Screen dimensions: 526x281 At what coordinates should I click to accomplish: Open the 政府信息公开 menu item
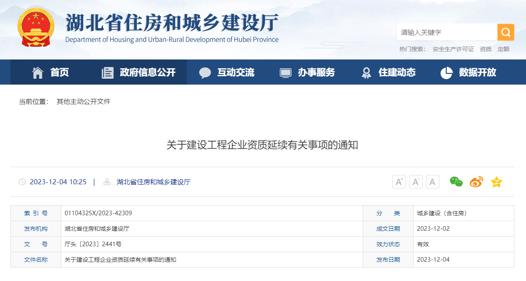coord(148,72)
